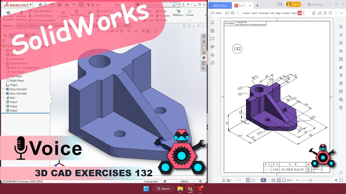Click thumbnail image icon in WPS sidebar
Image resolution: width=346 pixels, height=194 pixels.
pos(212,31)
